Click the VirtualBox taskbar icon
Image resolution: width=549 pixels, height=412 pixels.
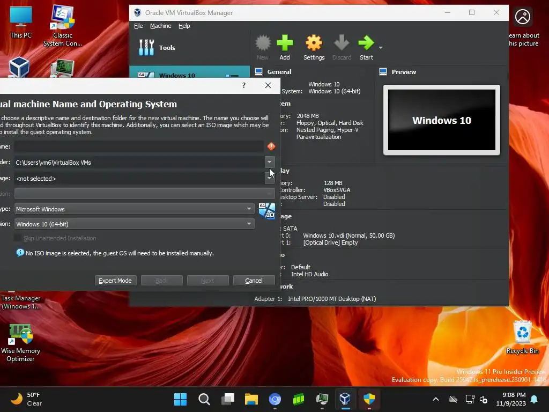pyautogui.click(x=345, y=399)
